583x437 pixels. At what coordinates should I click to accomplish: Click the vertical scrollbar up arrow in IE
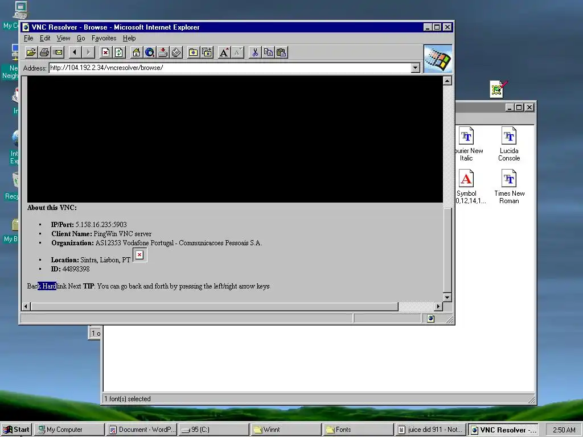[x=447, y=81]
